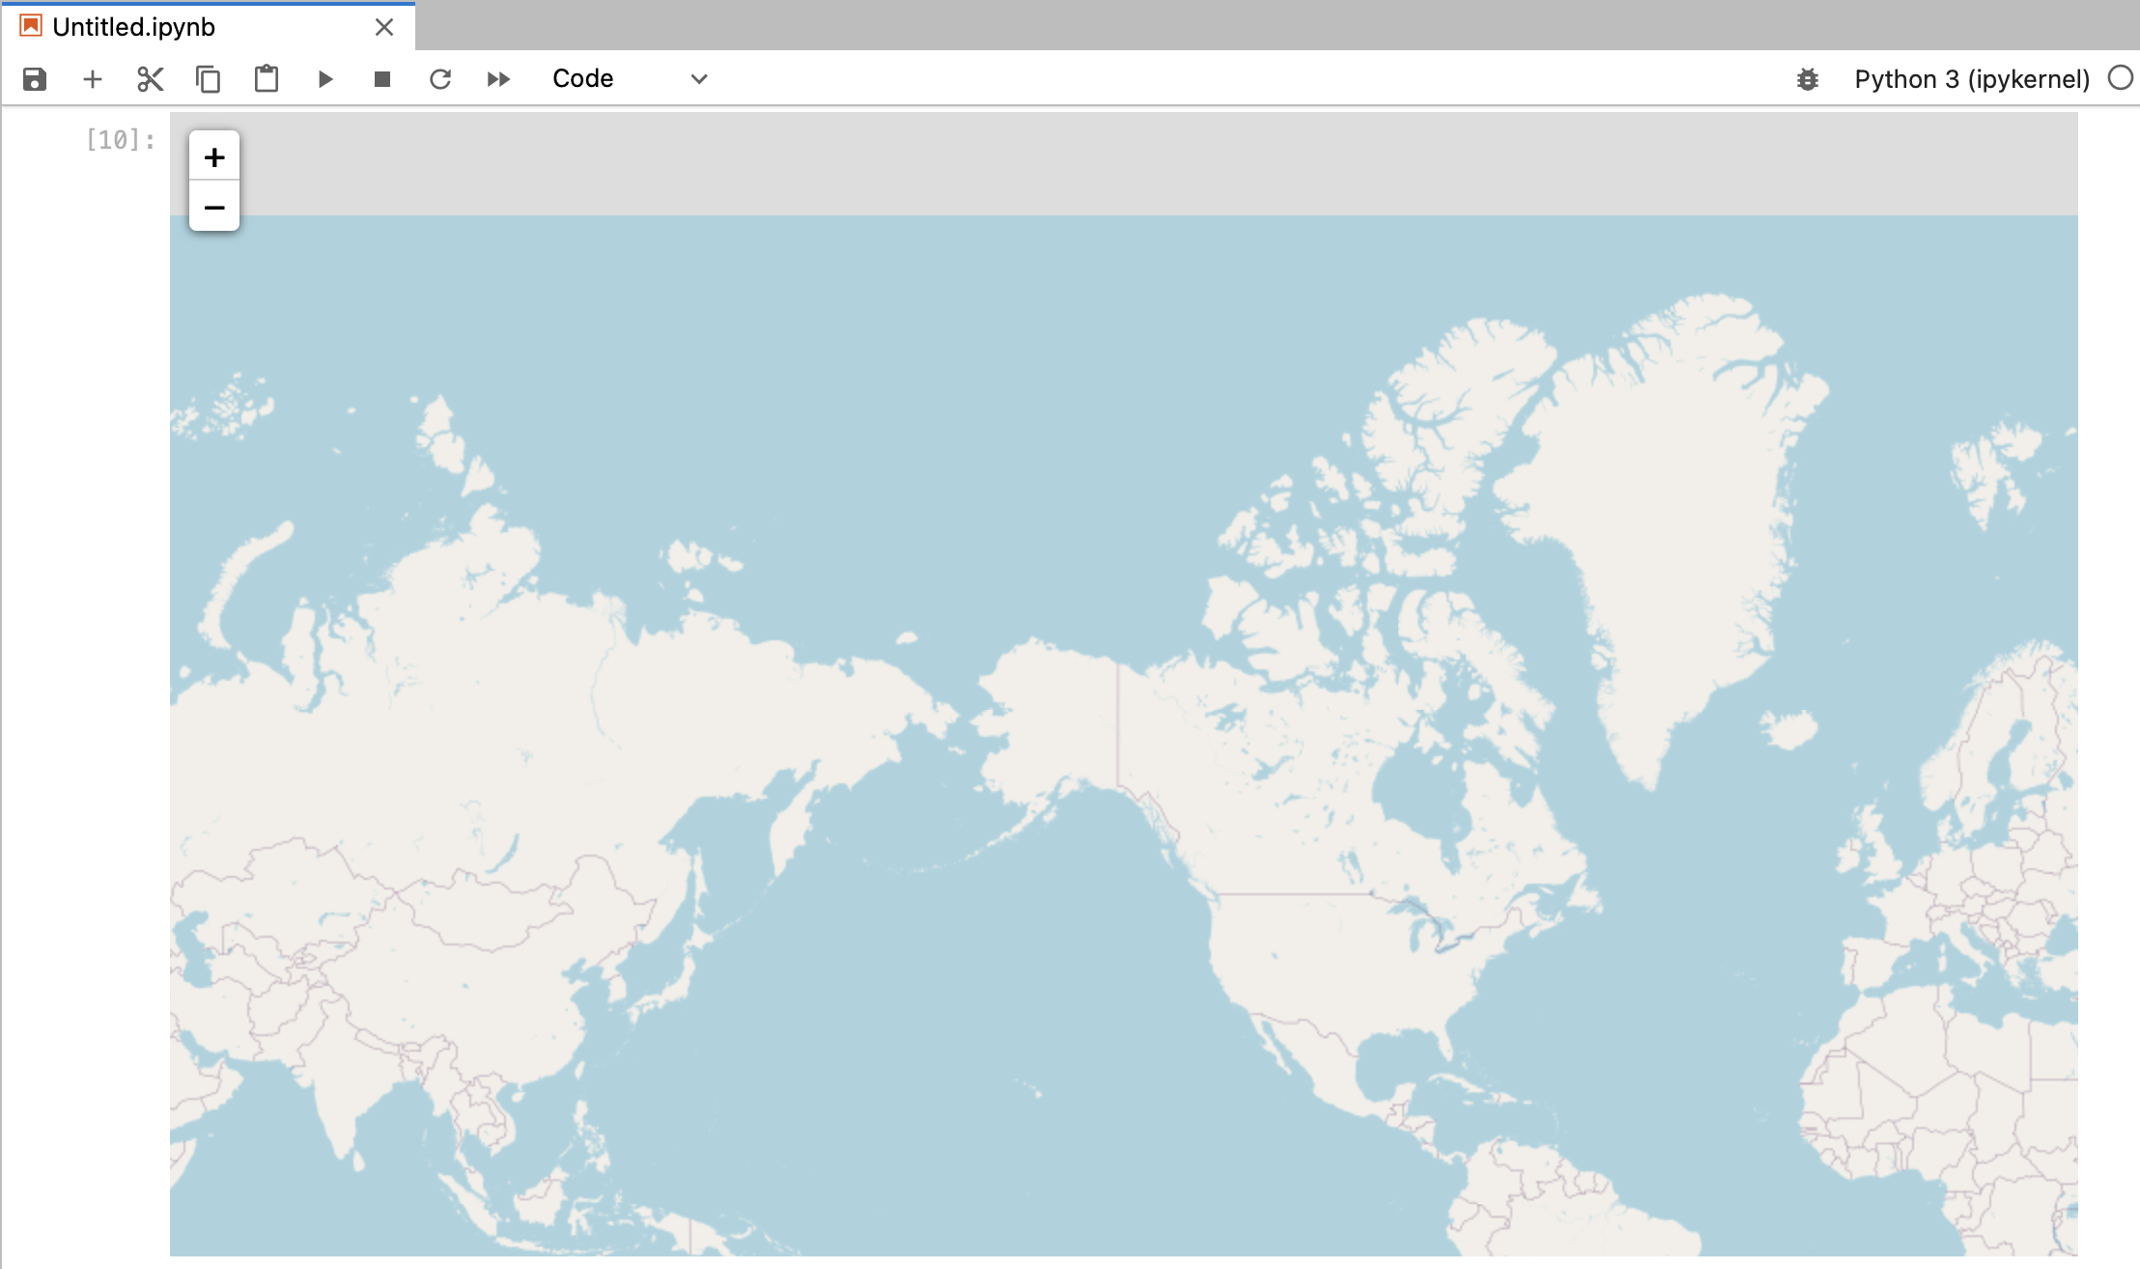This screenshot has height=1269, width=2140.
Task: Restart kernel and run all cells
Action: click(498, 79)
